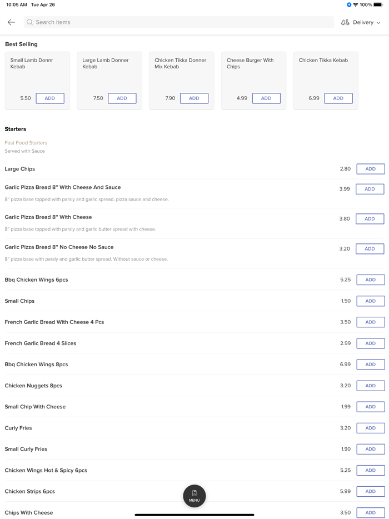Select the Bbq Chicken Wings 6pcs name
This screenshot has height=519, width=389.
point(37,280)
